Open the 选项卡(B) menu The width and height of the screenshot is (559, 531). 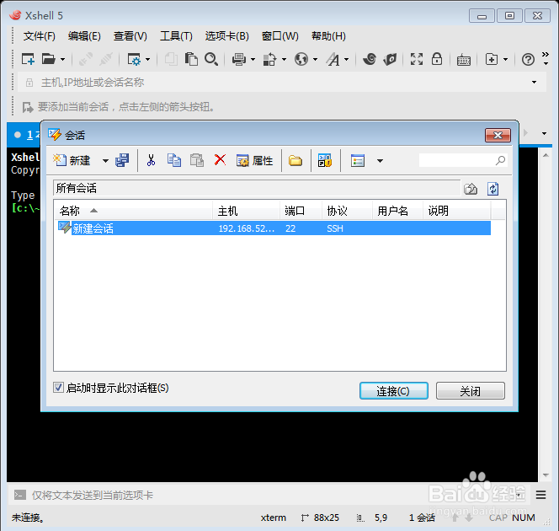pos(226,36)
